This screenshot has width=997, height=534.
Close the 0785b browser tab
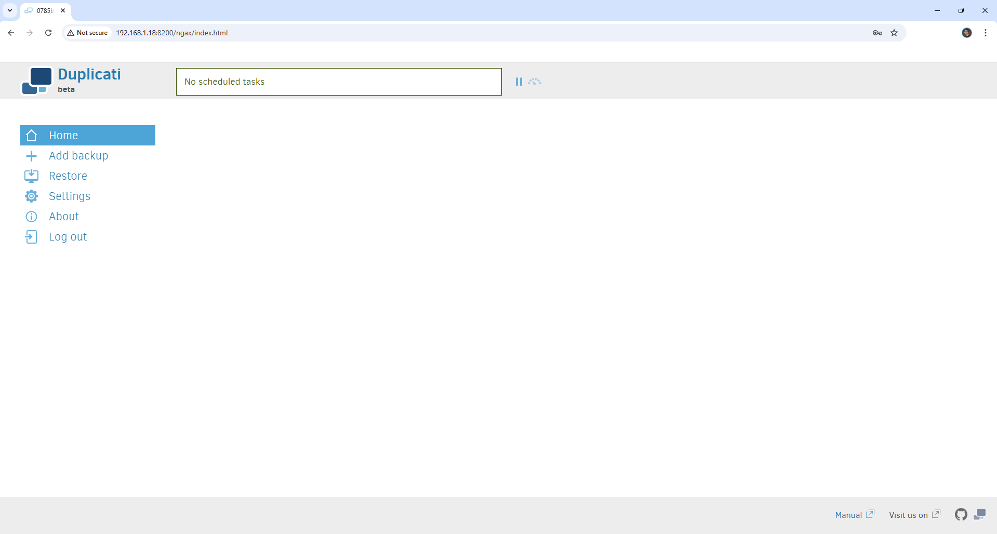(63, 10)
